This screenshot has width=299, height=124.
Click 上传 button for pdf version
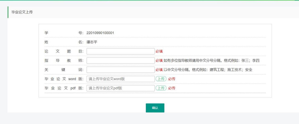click(161, 88)
